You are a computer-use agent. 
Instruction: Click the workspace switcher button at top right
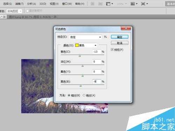click(x=170, y=4)
